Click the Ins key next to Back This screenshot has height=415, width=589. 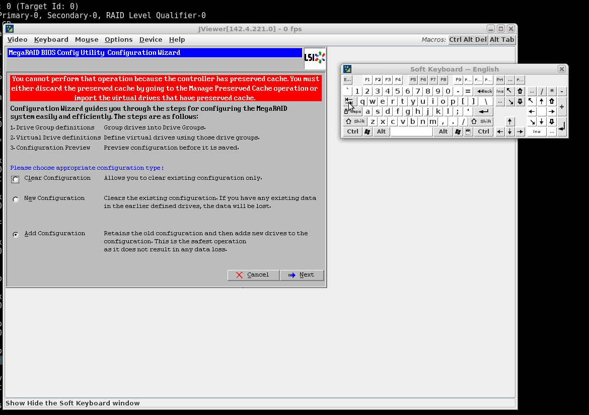[499, 91]
